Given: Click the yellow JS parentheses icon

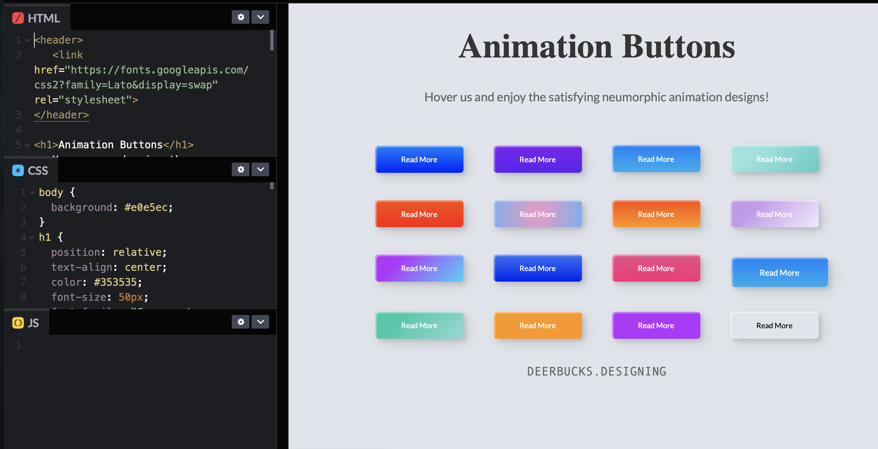Looking at the screenshot, I should (18, 322).
